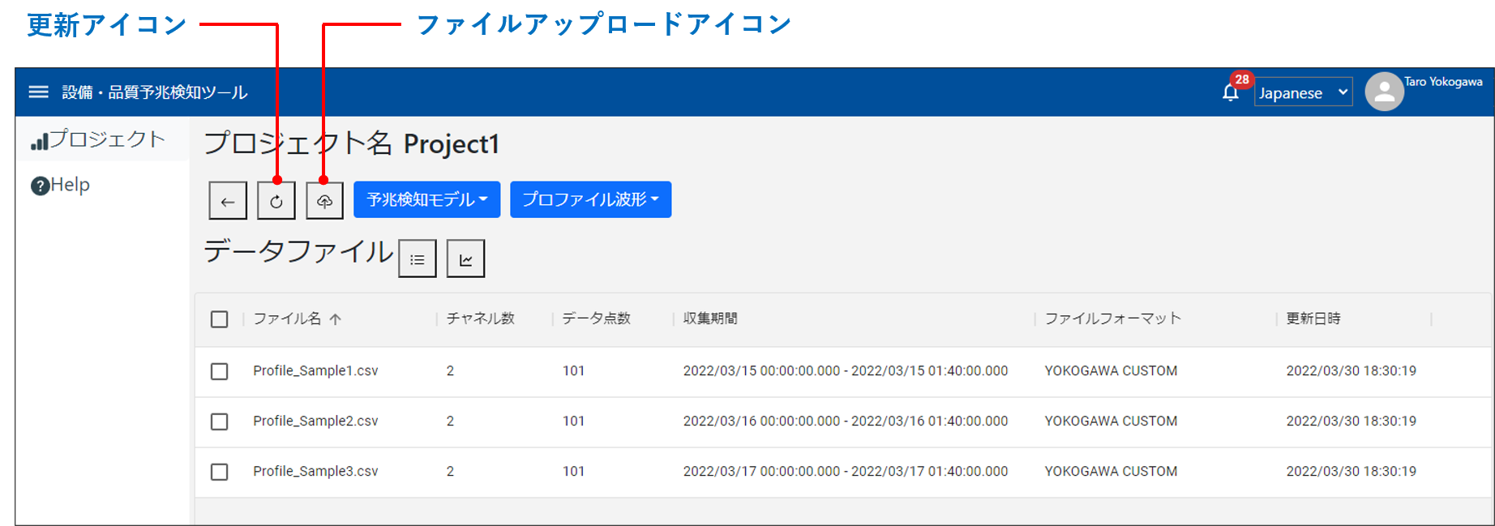Click YOKOGAWA CUSTOM in Profile_Sample2.csv row

point(1111,421)
